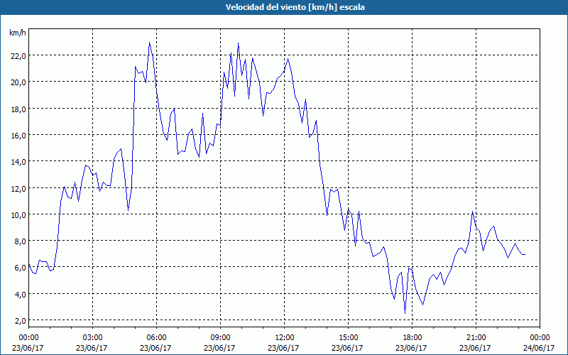This screenshot has width=568, height=355.
Task: Click the '18:00' time axis label
Action: tap(412, 338)
